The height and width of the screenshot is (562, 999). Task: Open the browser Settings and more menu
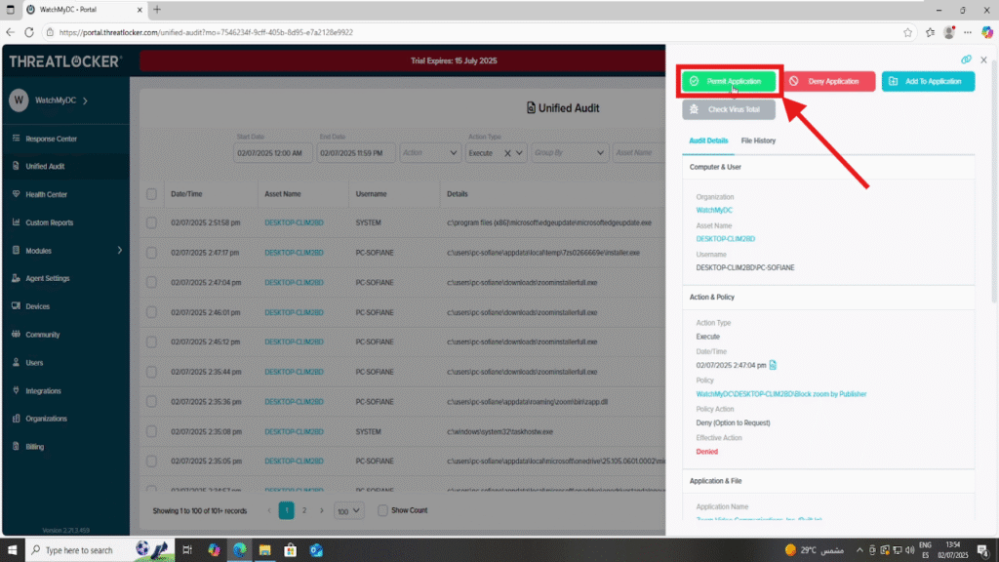tap(968, 32)
